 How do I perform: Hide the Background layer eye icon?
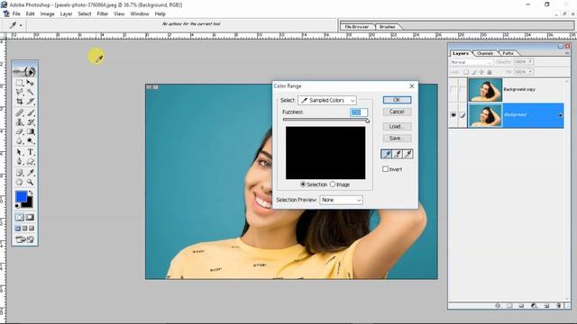(x=453, y=115)
